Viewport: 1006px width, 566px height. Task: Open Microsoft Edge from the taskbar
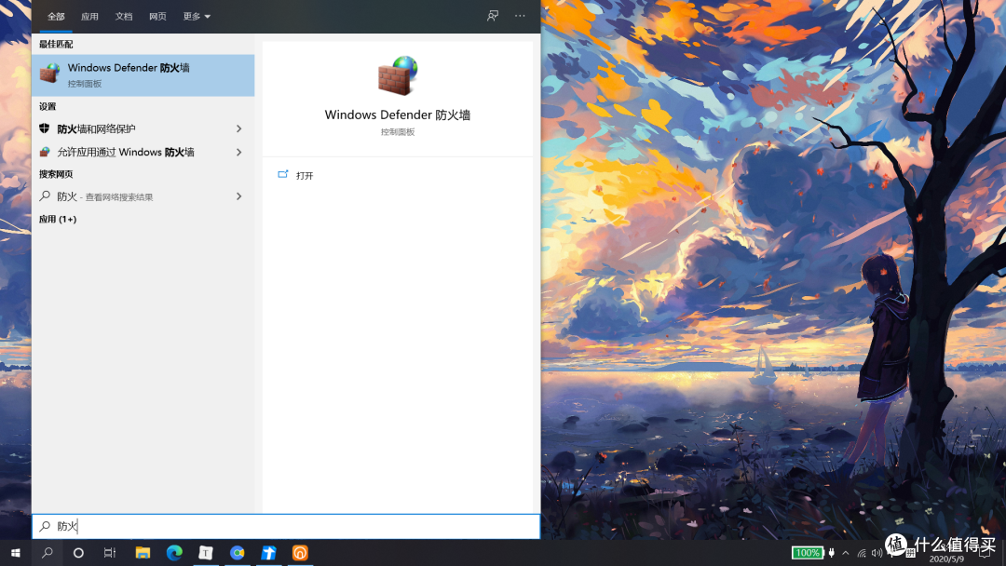pos(174,553)
